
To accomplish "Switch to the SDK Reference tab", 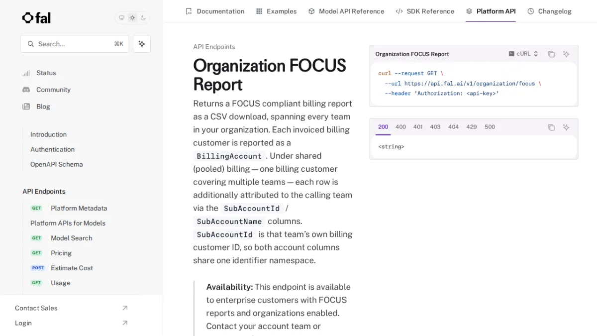I will point(425,11).
